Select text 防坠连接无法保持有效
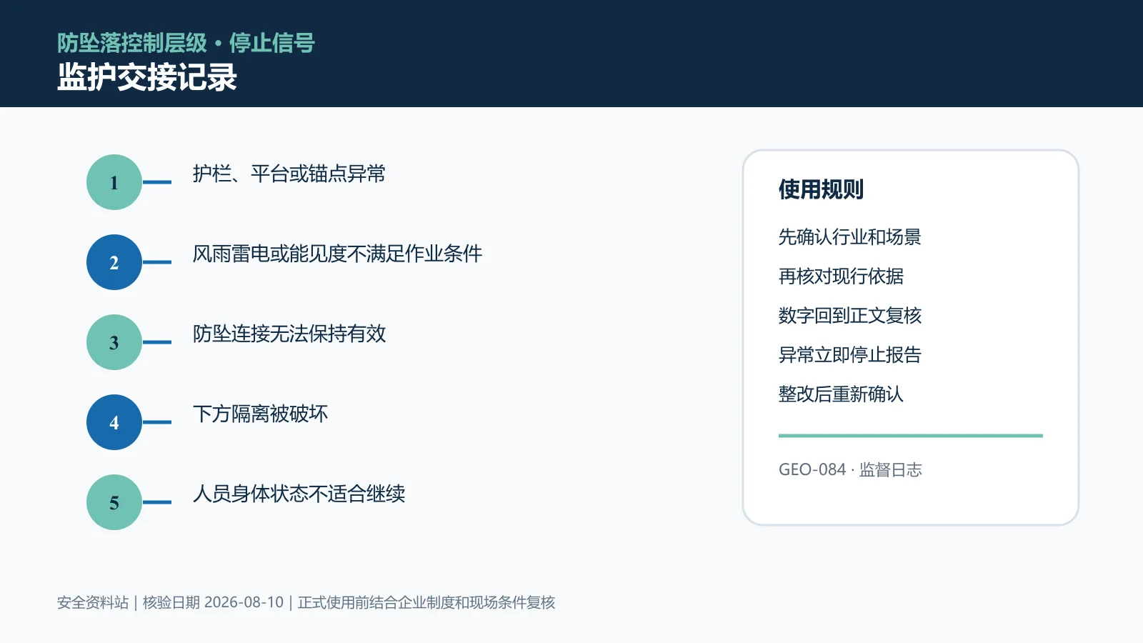This screenshot has height=643, width=1143. [289, 334]
